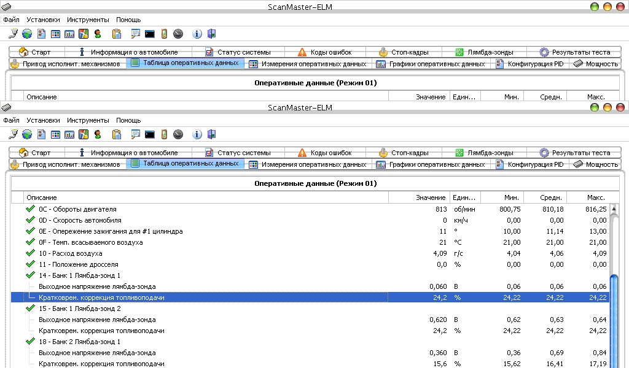Click the connect cable icon in lower window toolbar
Image resolution: width=629 pixels, height=368 pixels.
14,134
